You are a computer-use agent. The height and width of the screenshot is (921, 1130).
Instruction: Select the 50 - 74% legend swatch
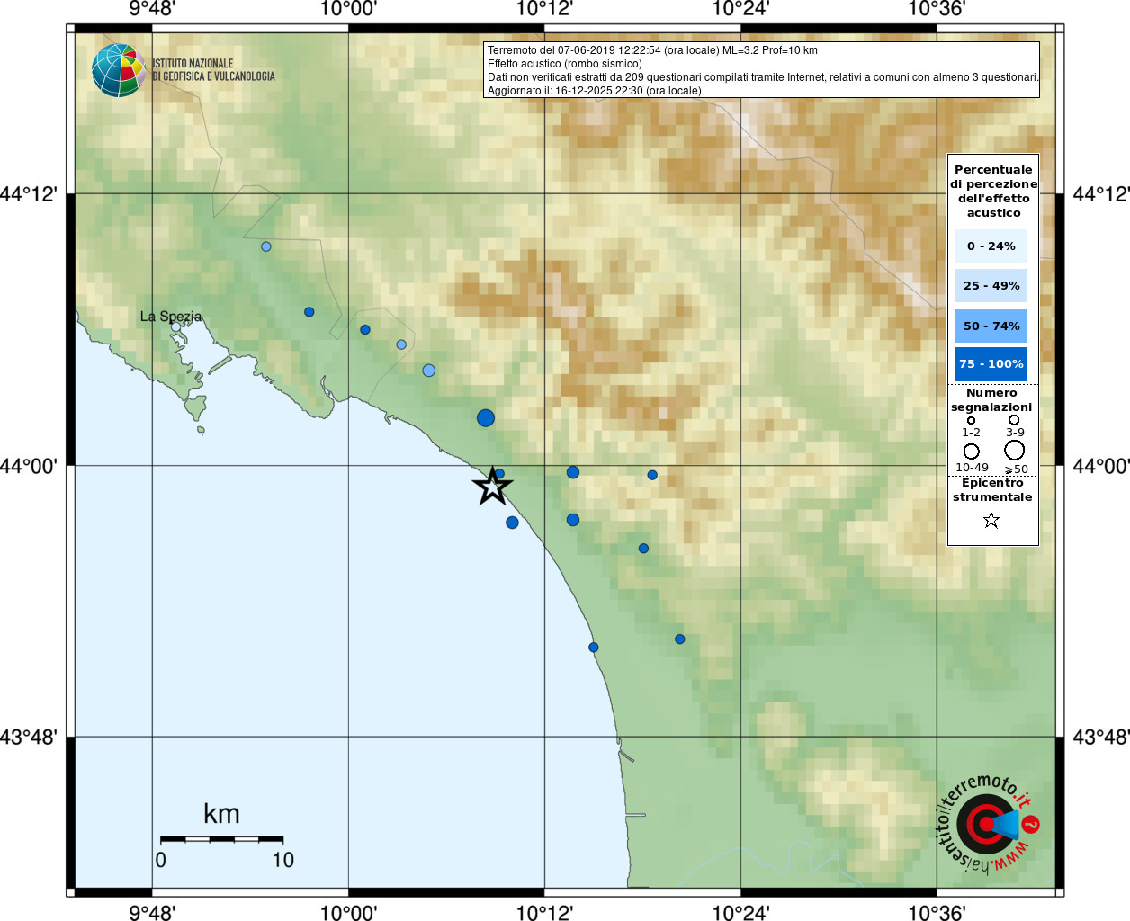tap(991, 326)
